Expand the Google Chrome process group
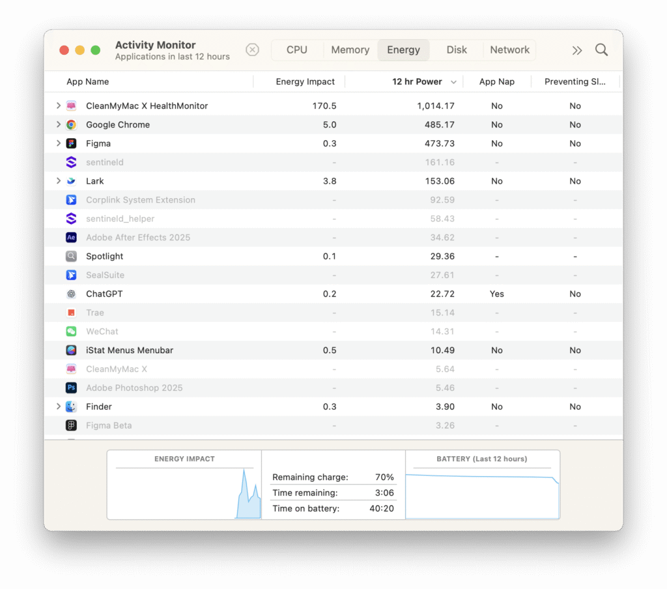This screenshot has width=667, height=589. (x=58, y=124)
